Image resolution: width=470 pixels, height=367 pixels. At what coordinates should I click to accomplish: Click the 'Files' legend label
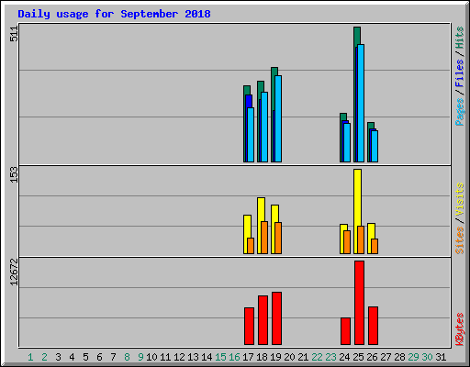460,73
